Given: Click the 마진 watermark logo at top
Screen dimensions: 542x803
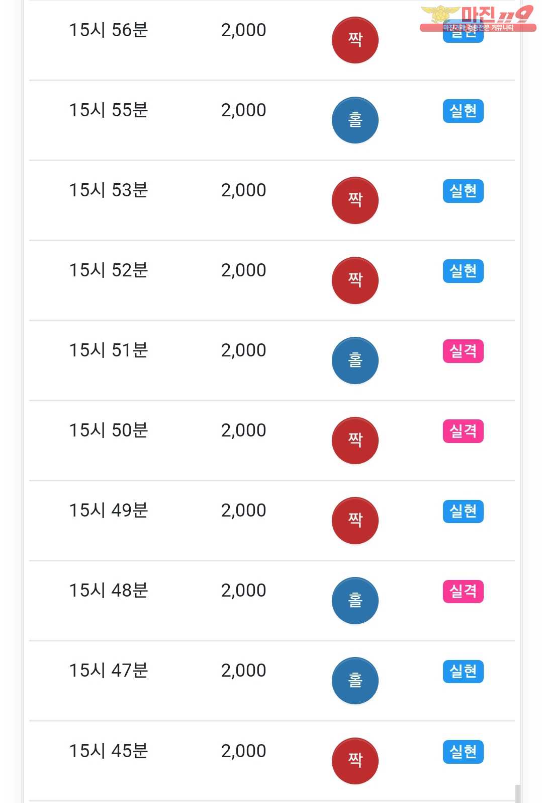Looking at the screenshot, I should (x=478, y=19).
